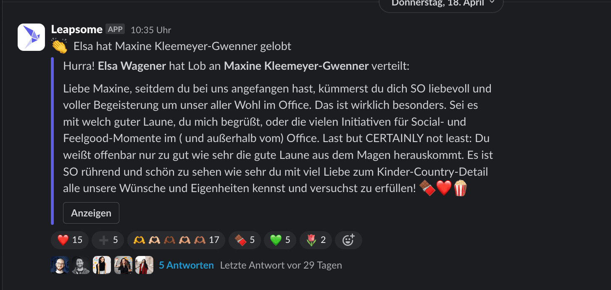Click the Anzeigen button
The image size is (611, 290).
(91, 213)
